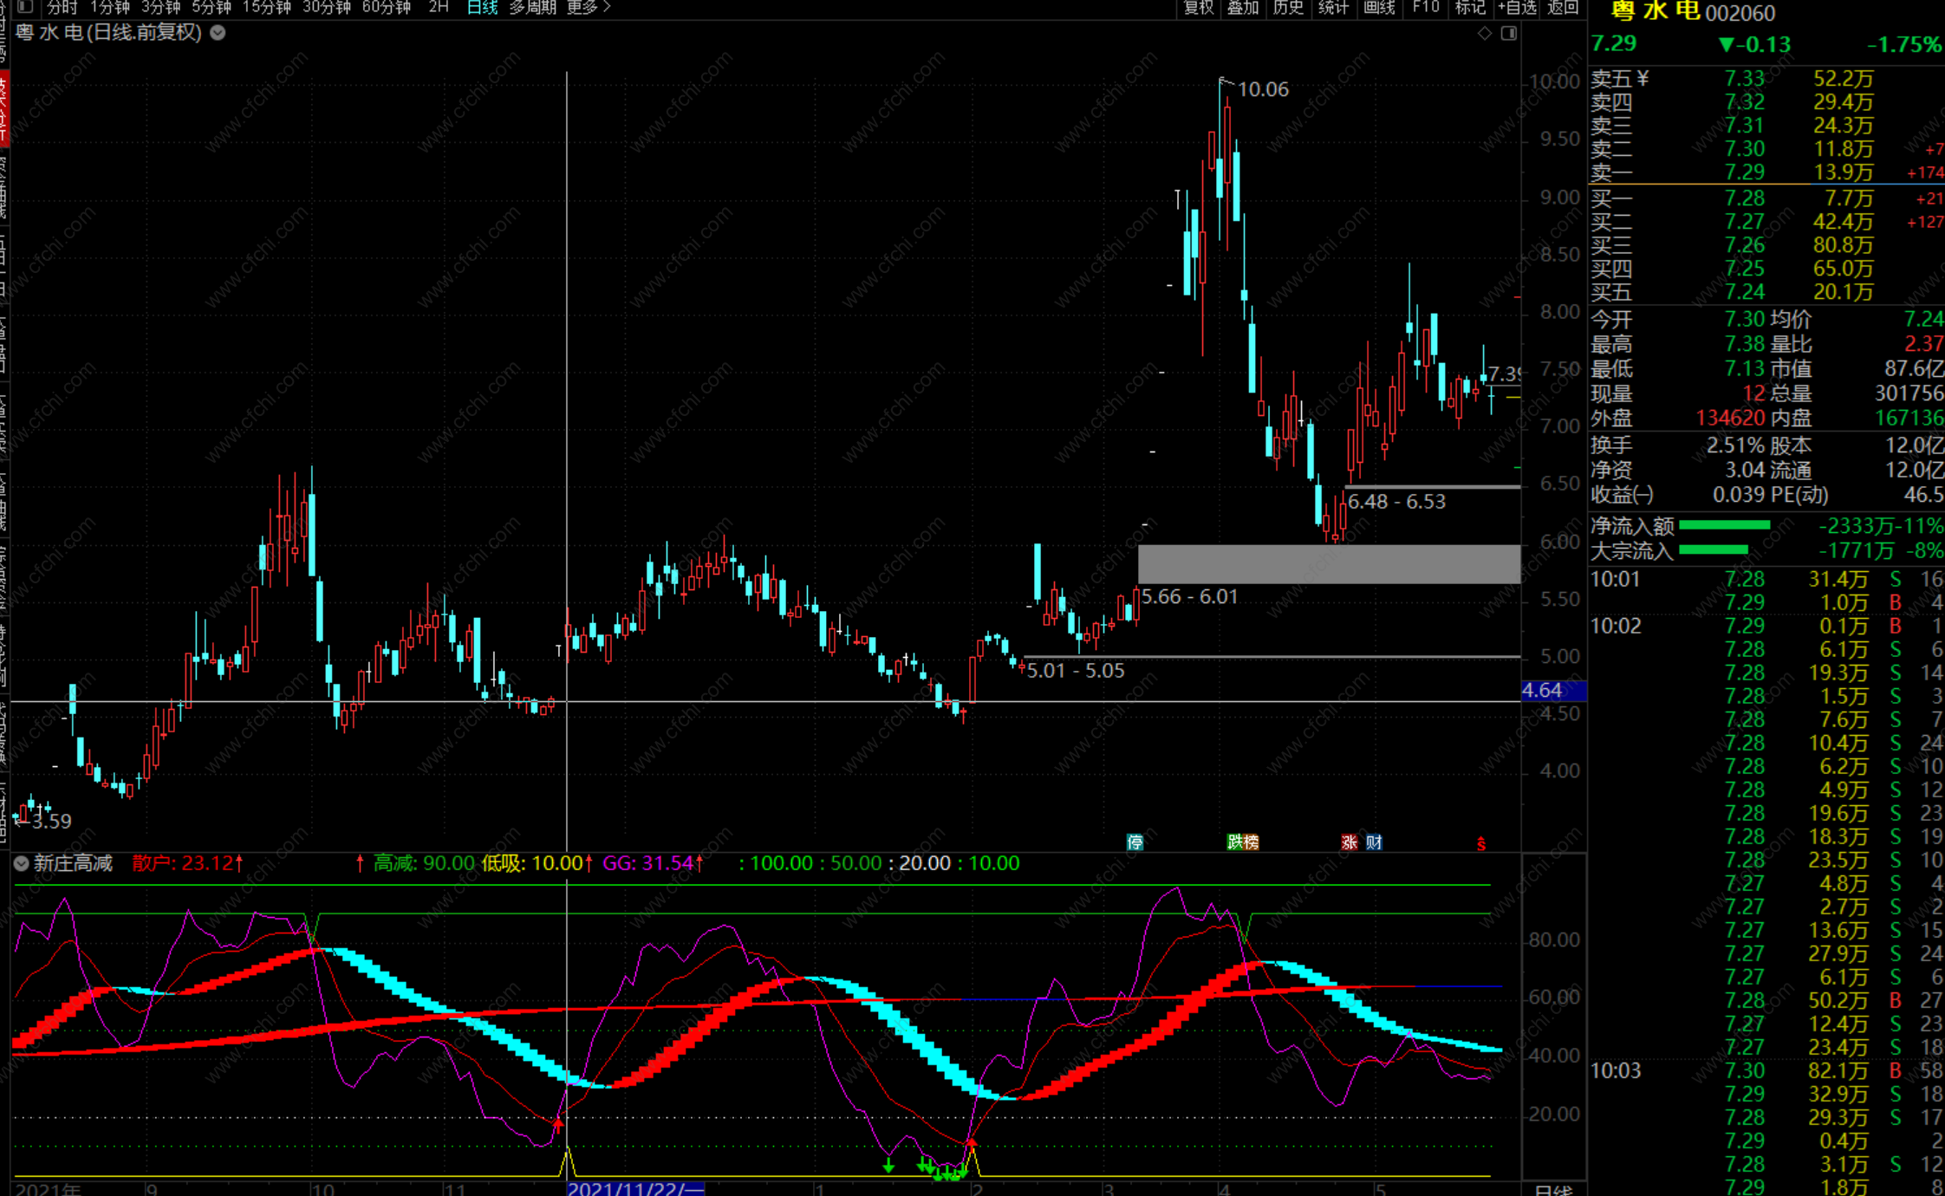
Task: Select the 分时 chart tab
Action: 62,7
